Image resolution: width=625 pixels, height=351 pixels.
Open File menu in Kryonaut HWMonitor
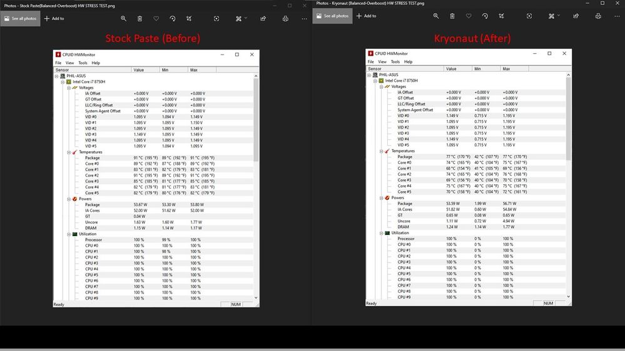point(371,62)
